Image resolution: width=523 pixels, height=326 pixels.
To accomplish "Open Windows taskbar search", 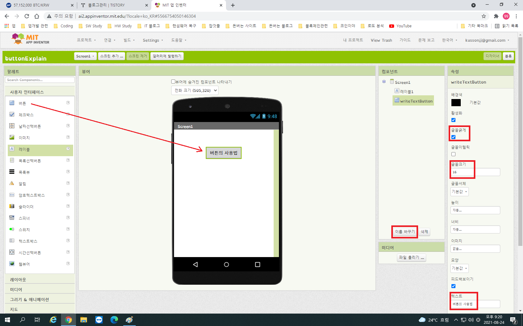I will coord(22,319).
